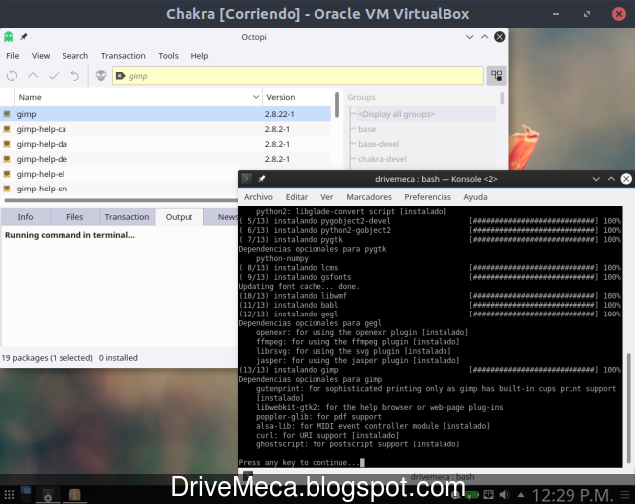Select the Output tab
Screen dimensions: 635x504
(x=179, y=217)
